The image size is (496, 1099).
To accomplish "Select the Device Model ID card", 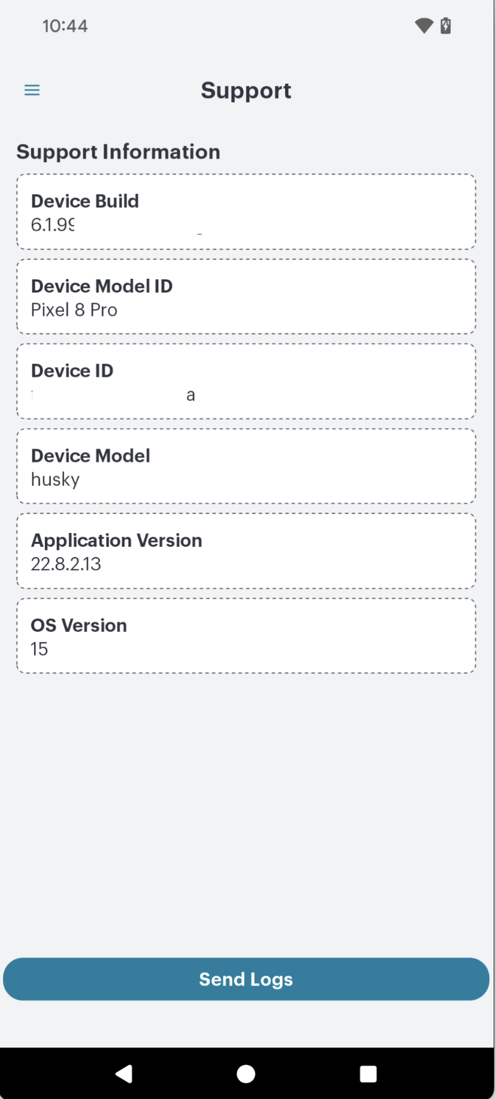I will (246, 296).
